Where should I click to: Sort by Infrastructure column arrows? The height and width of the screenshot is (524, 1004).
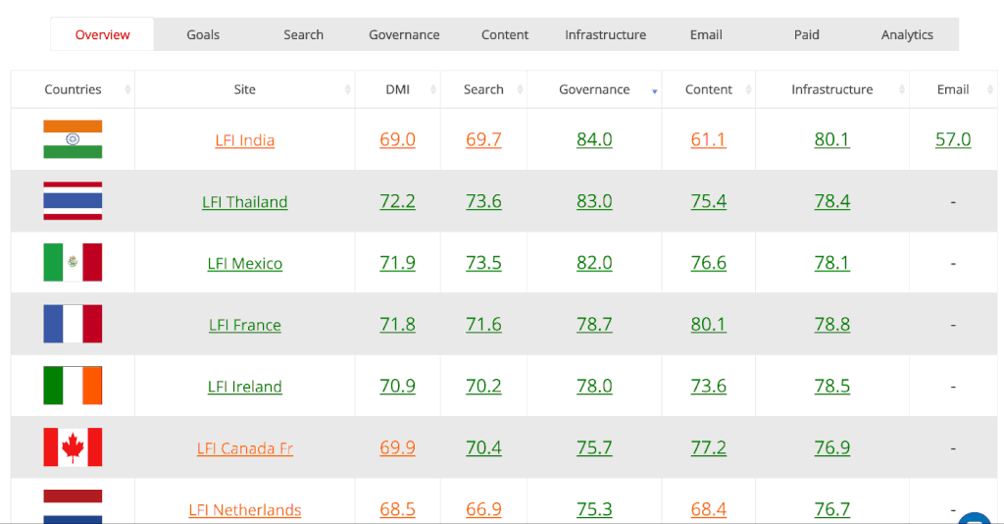coord(902,89)
